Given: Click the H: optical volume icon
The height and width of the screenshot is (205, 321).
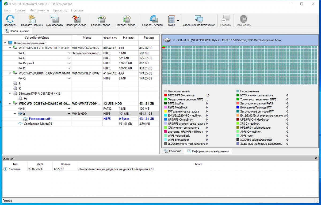Looking at the screenshot, I should pyautogui.click(x=21, y=98).
